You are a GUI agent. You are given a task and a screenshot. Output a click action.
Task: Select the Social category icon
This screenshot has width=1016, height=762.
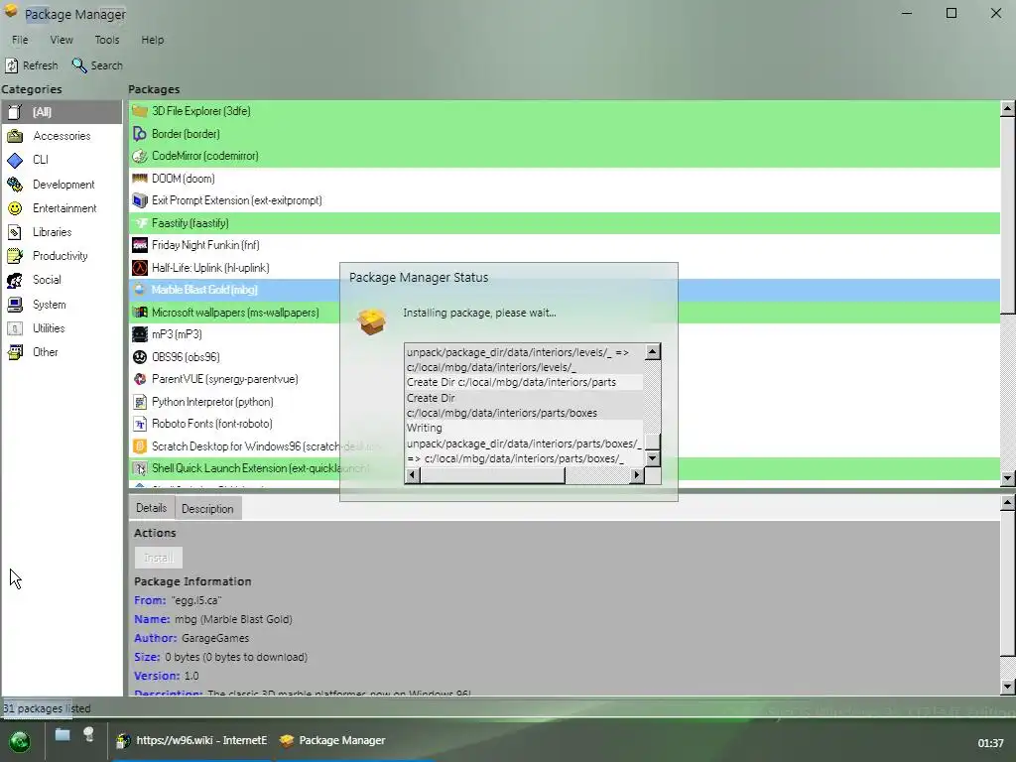[15, 280]
